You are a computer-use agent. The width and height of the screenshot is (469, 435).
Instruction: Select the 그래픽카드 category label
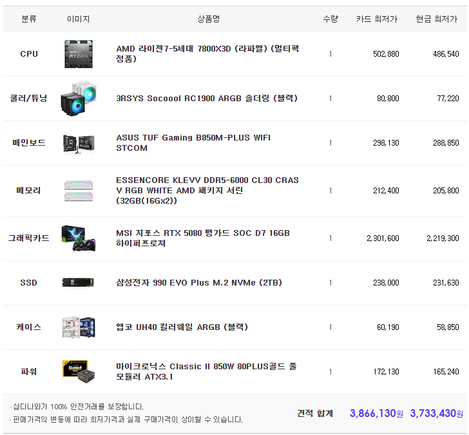(x=29, y=238)
